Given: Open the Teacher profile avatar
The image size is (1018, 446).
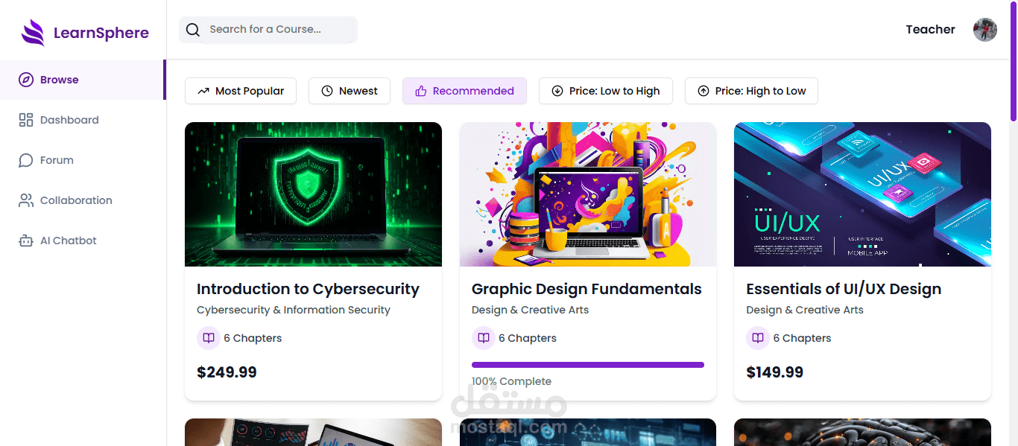Looking at the screenshot, I should (984, 30).
